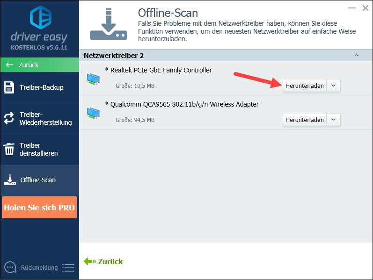Select Realtek PCIe GbE Family Controller entry
The width and height of the screenshot is (373, 280).
[x=226, y=78]
